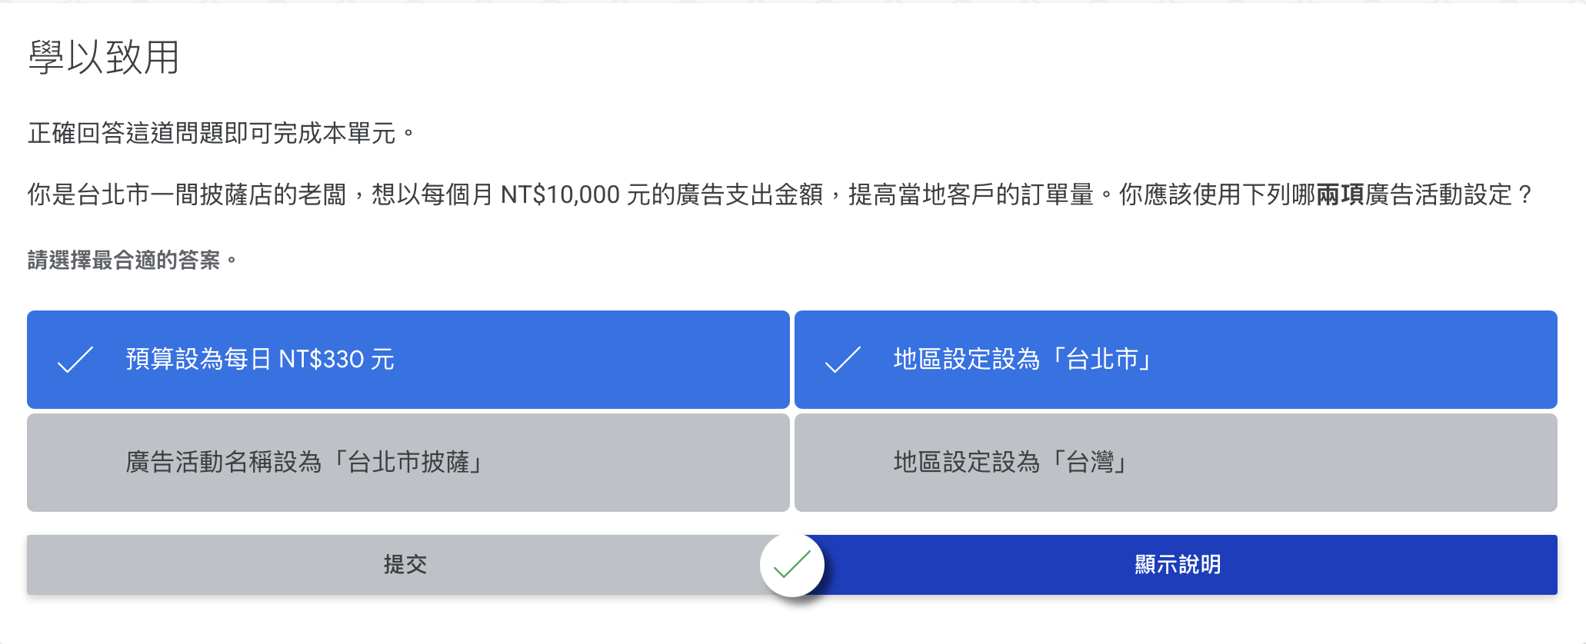Screen dimensions: 1586x644
Task: Open the 顯示說明 explanation button
Action: coord(1177,565)
